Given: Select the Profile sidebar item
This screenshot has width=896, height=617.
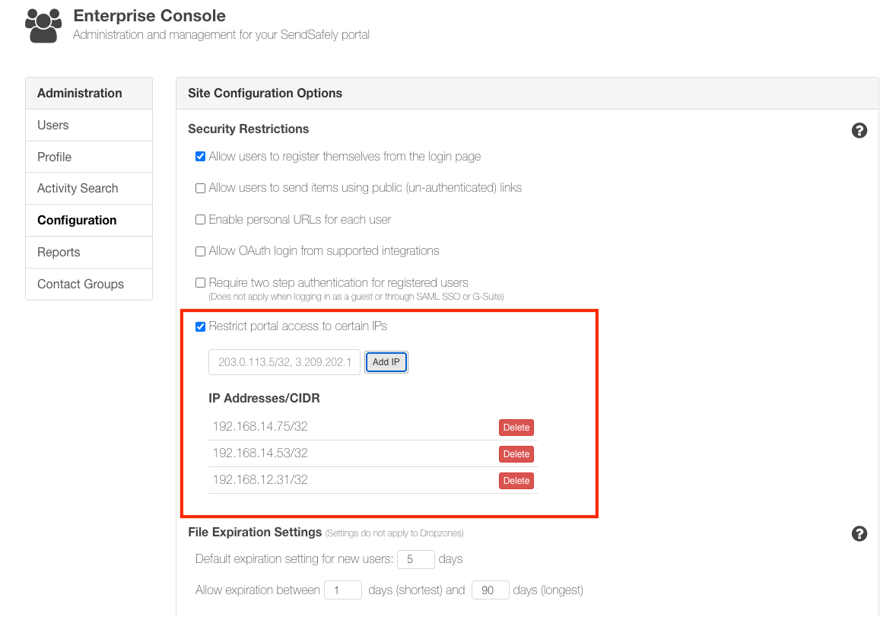Looking at the screenshot, I should pyautogui.click(x=54, y=156).
